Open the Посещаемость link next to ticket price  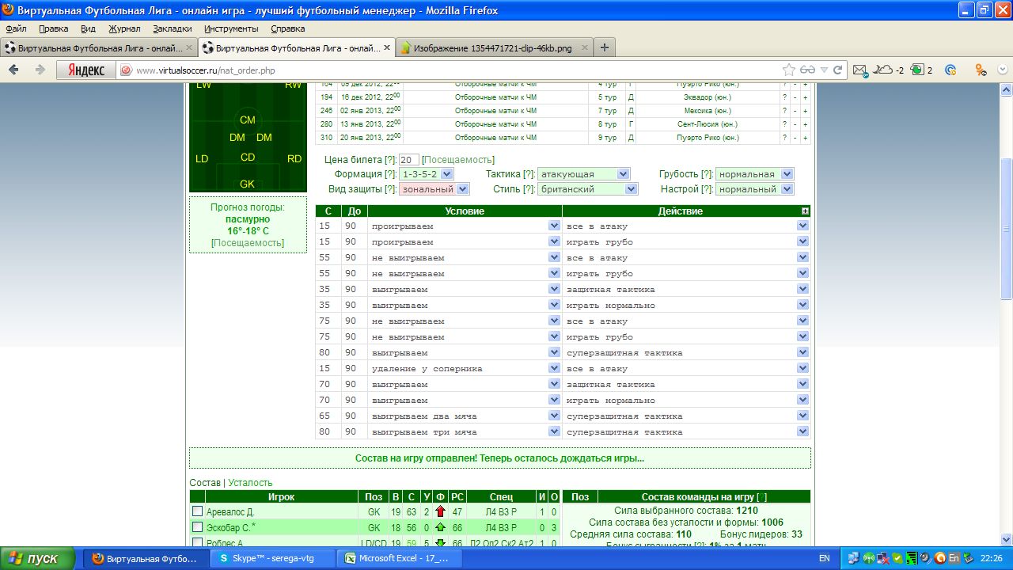(x=458, y=159)
